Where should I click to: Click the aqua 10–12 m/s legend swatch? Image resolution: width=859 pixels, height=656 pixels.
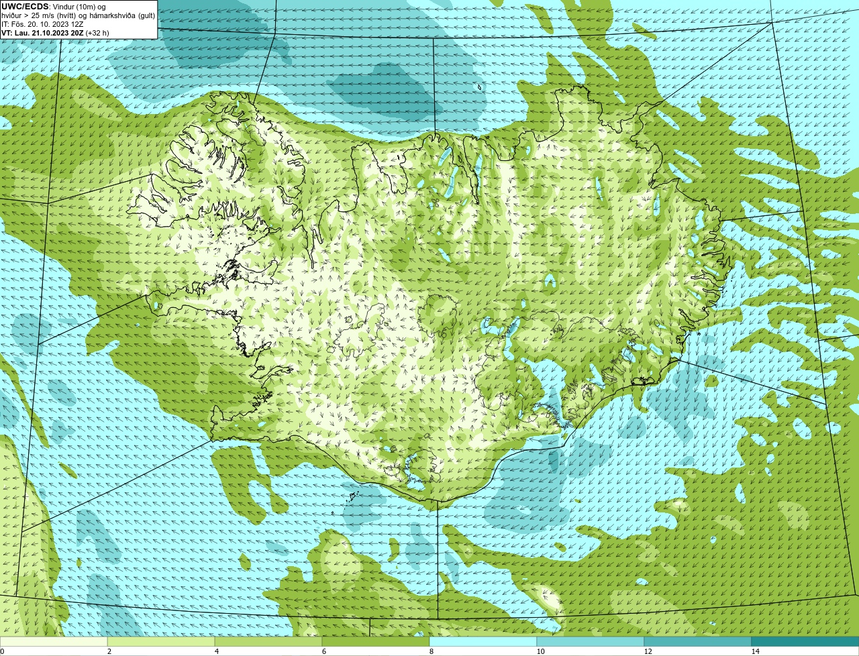point(591,641)
